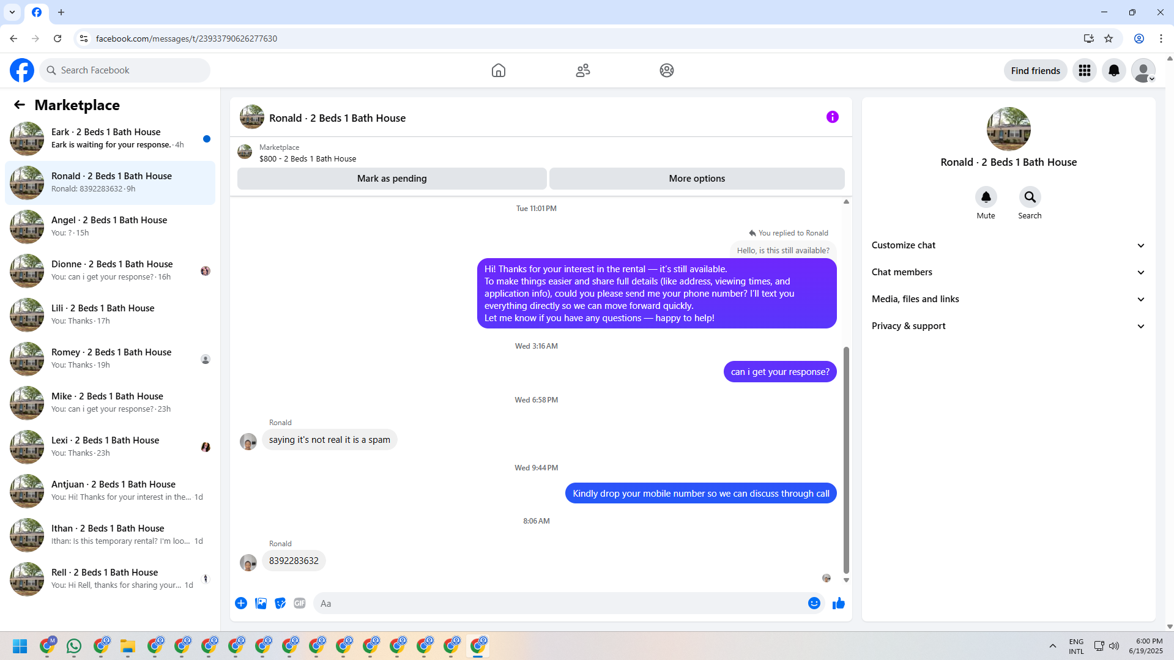Open File Explorer from the taskbar
Screen dimensions: 1174x660
128,646
